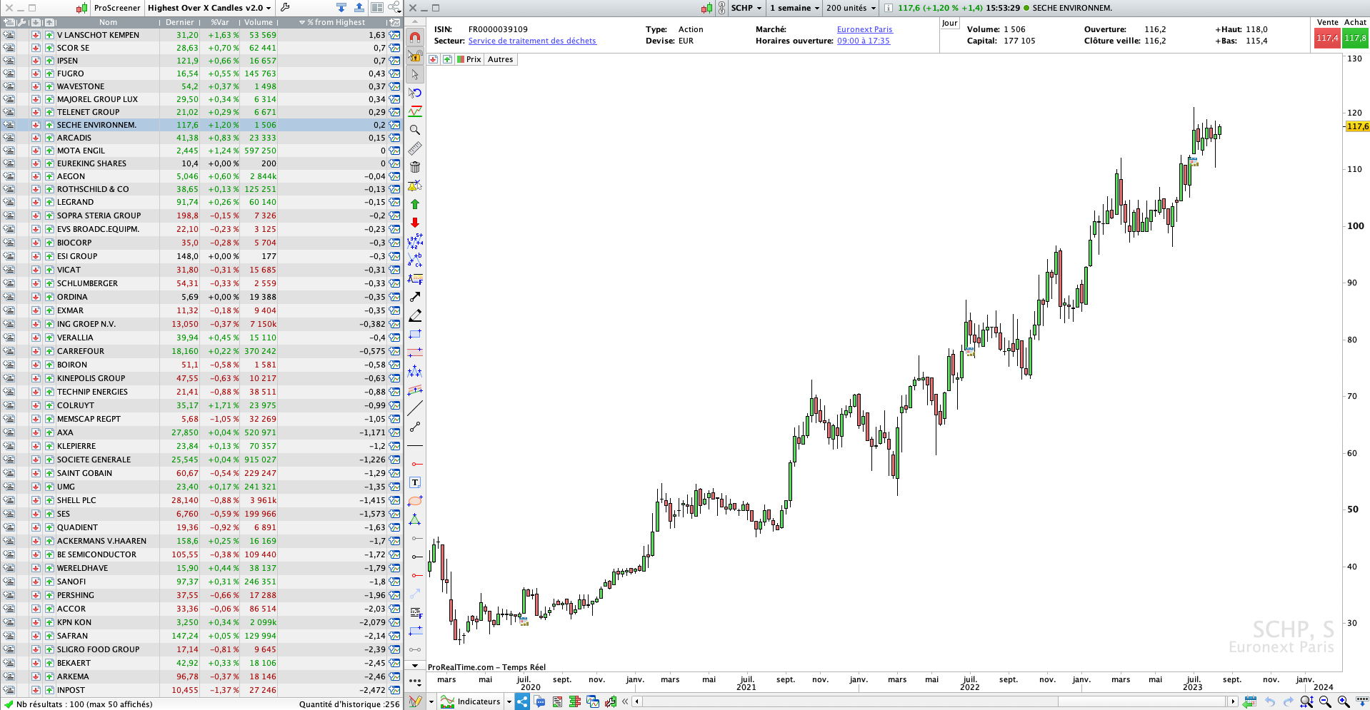1370x710 pixels.
Task: Click the trash delete objects icon
Action: pyautogui.click(x=414, y=167)
